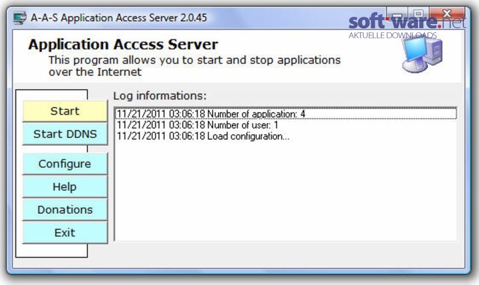Select the 'Number of user: 1' log line
479x285 pixels.
tap(286, 125)
